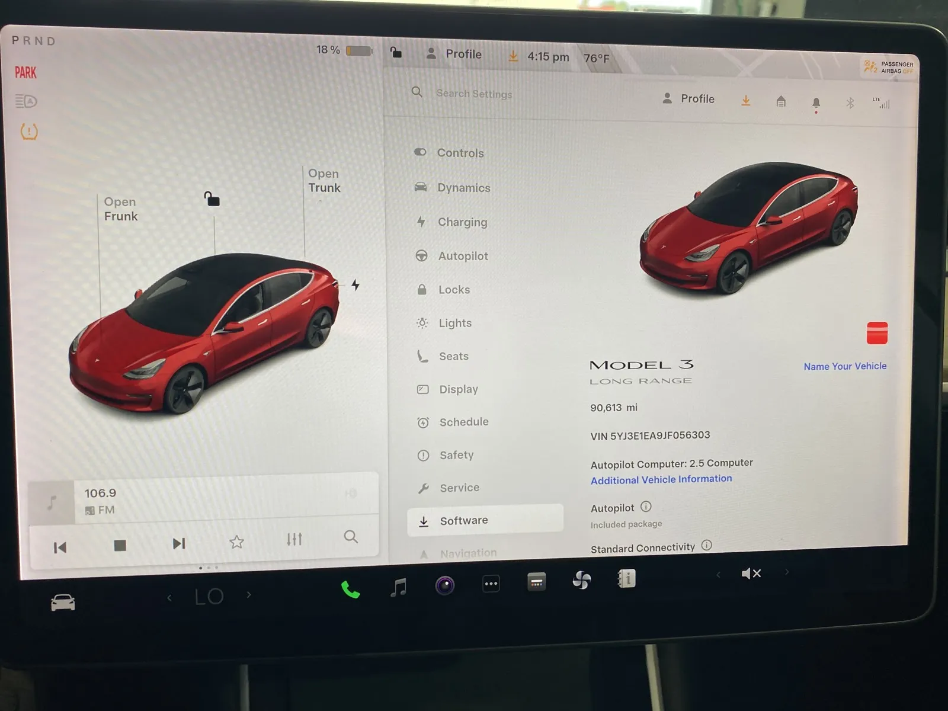
Task: Unmute the volume speaker icon
Action: pos(751,574)
